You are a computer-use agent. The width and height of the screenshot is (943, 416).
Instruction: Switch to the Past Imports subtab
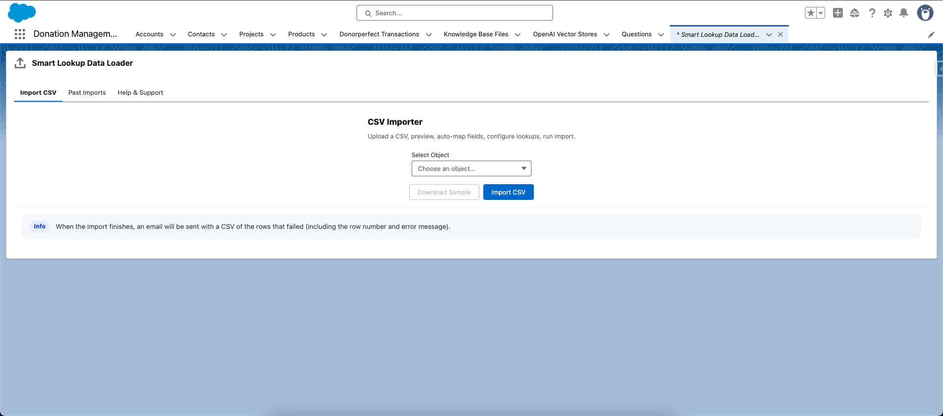[87, 92]
